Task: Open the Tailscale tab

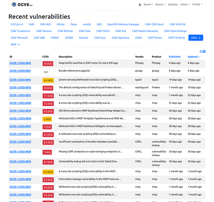Action: coord(83,38)
